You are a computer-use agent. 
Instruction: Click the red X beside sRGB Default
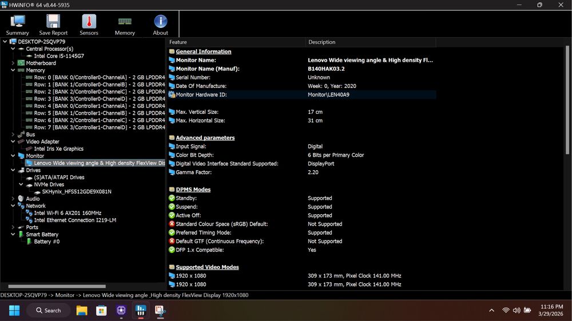coord(172,224)
